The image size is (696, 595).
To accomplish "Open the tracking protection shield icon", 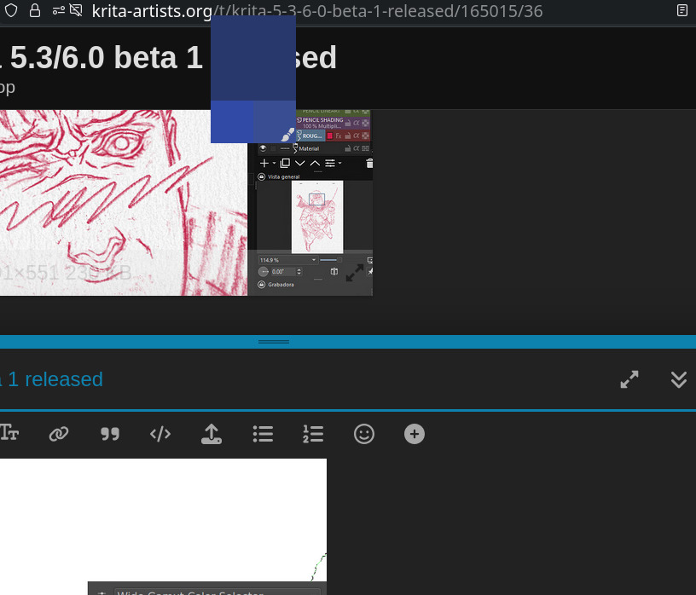I will click(11, 10).
